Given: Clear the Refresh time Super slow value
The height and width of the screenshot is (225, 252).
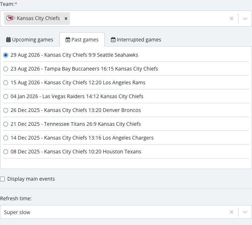Looking at the screenshot, I should tap(232, 212).
